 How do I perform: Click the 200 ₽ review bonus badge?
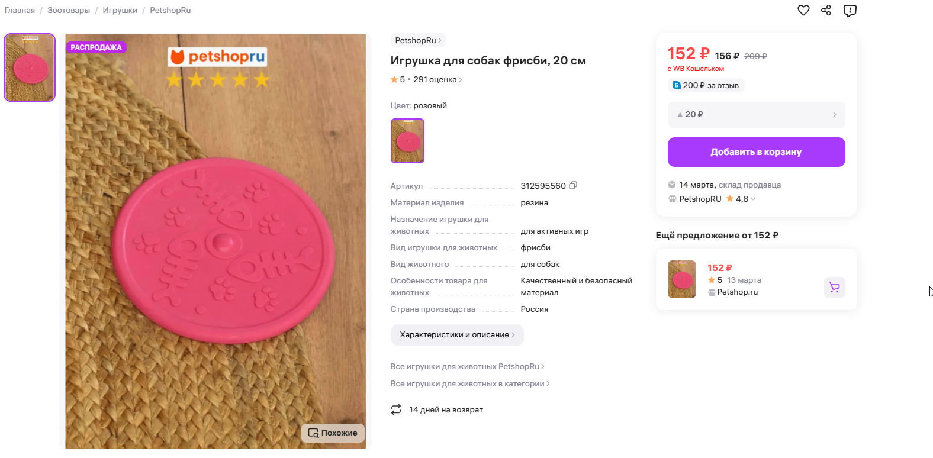tap(706, 85)
